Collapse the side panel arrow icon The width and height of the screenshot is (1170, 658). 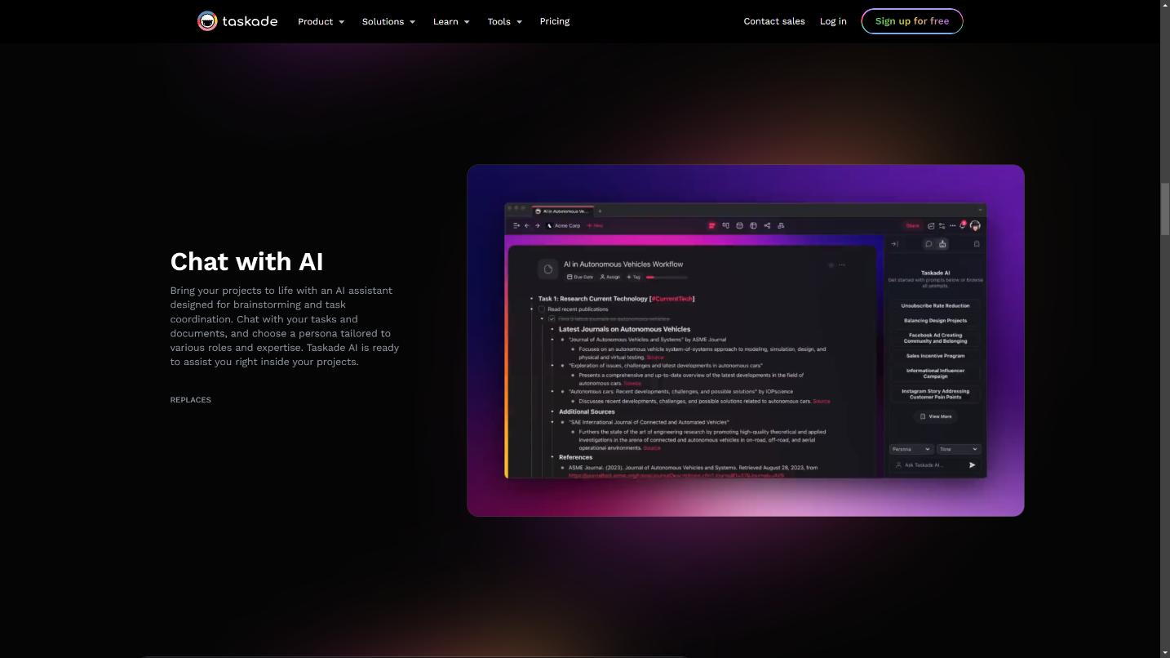point(894,244)
